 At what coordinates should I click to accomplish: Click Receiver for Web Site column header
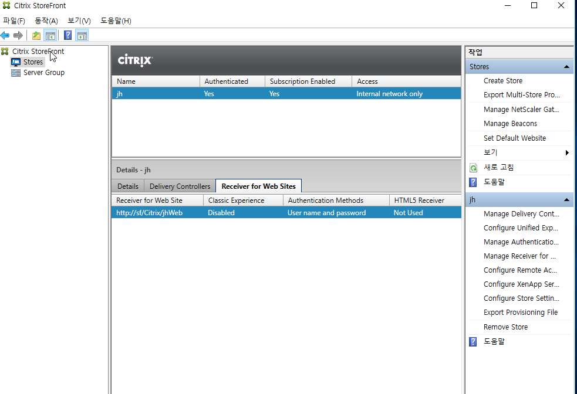pyautogui.click(x=157, y=201)
